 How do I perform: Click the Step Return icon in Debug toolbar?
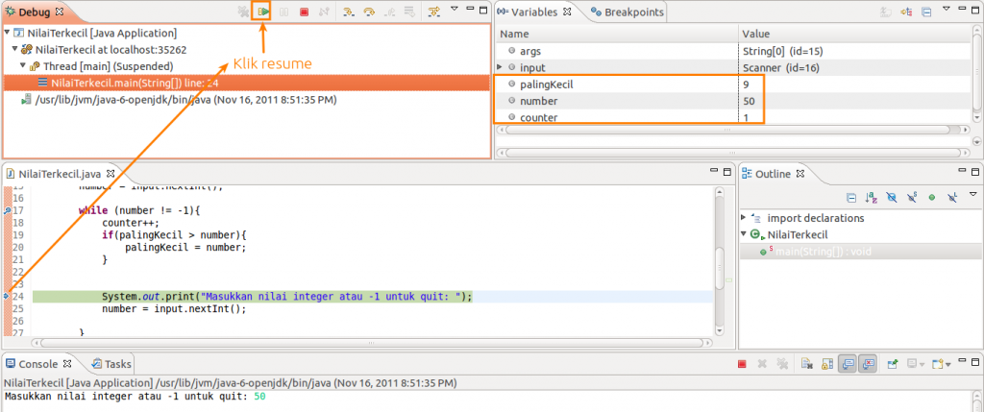389,12
